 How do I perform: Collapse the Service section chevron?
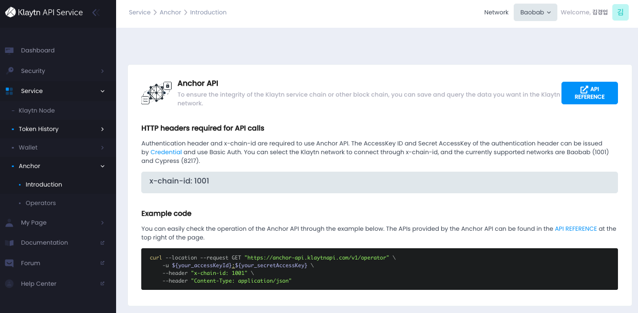tap(102, 91)
